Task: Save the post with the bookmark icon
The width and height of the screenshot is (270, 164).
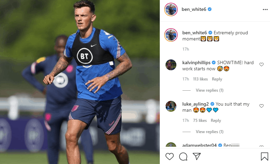Action: pos(264,157)
